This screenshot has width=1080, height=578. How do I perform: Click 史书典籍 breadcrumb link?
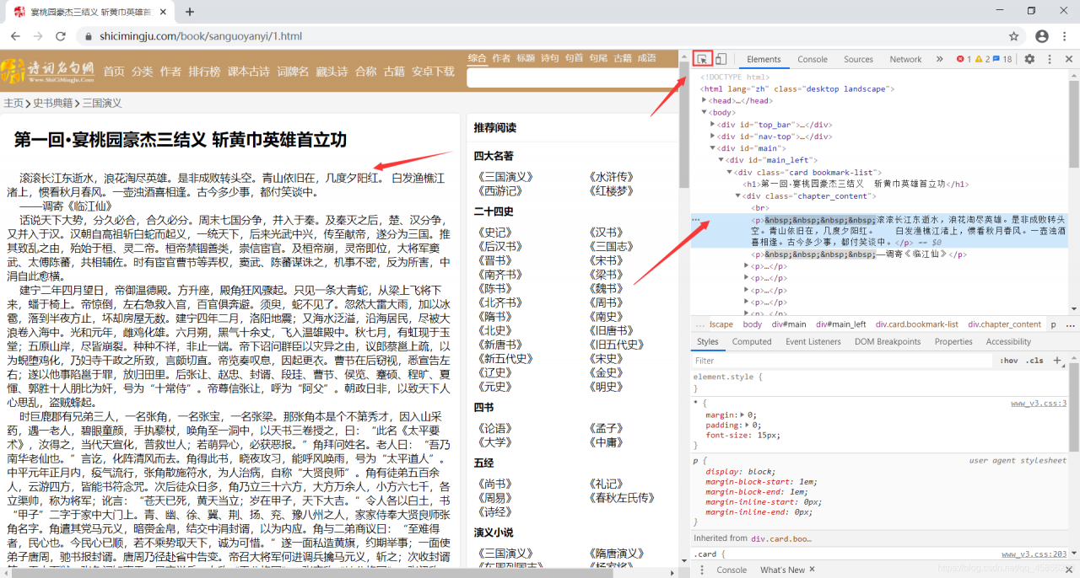click(x=52, y=103)
